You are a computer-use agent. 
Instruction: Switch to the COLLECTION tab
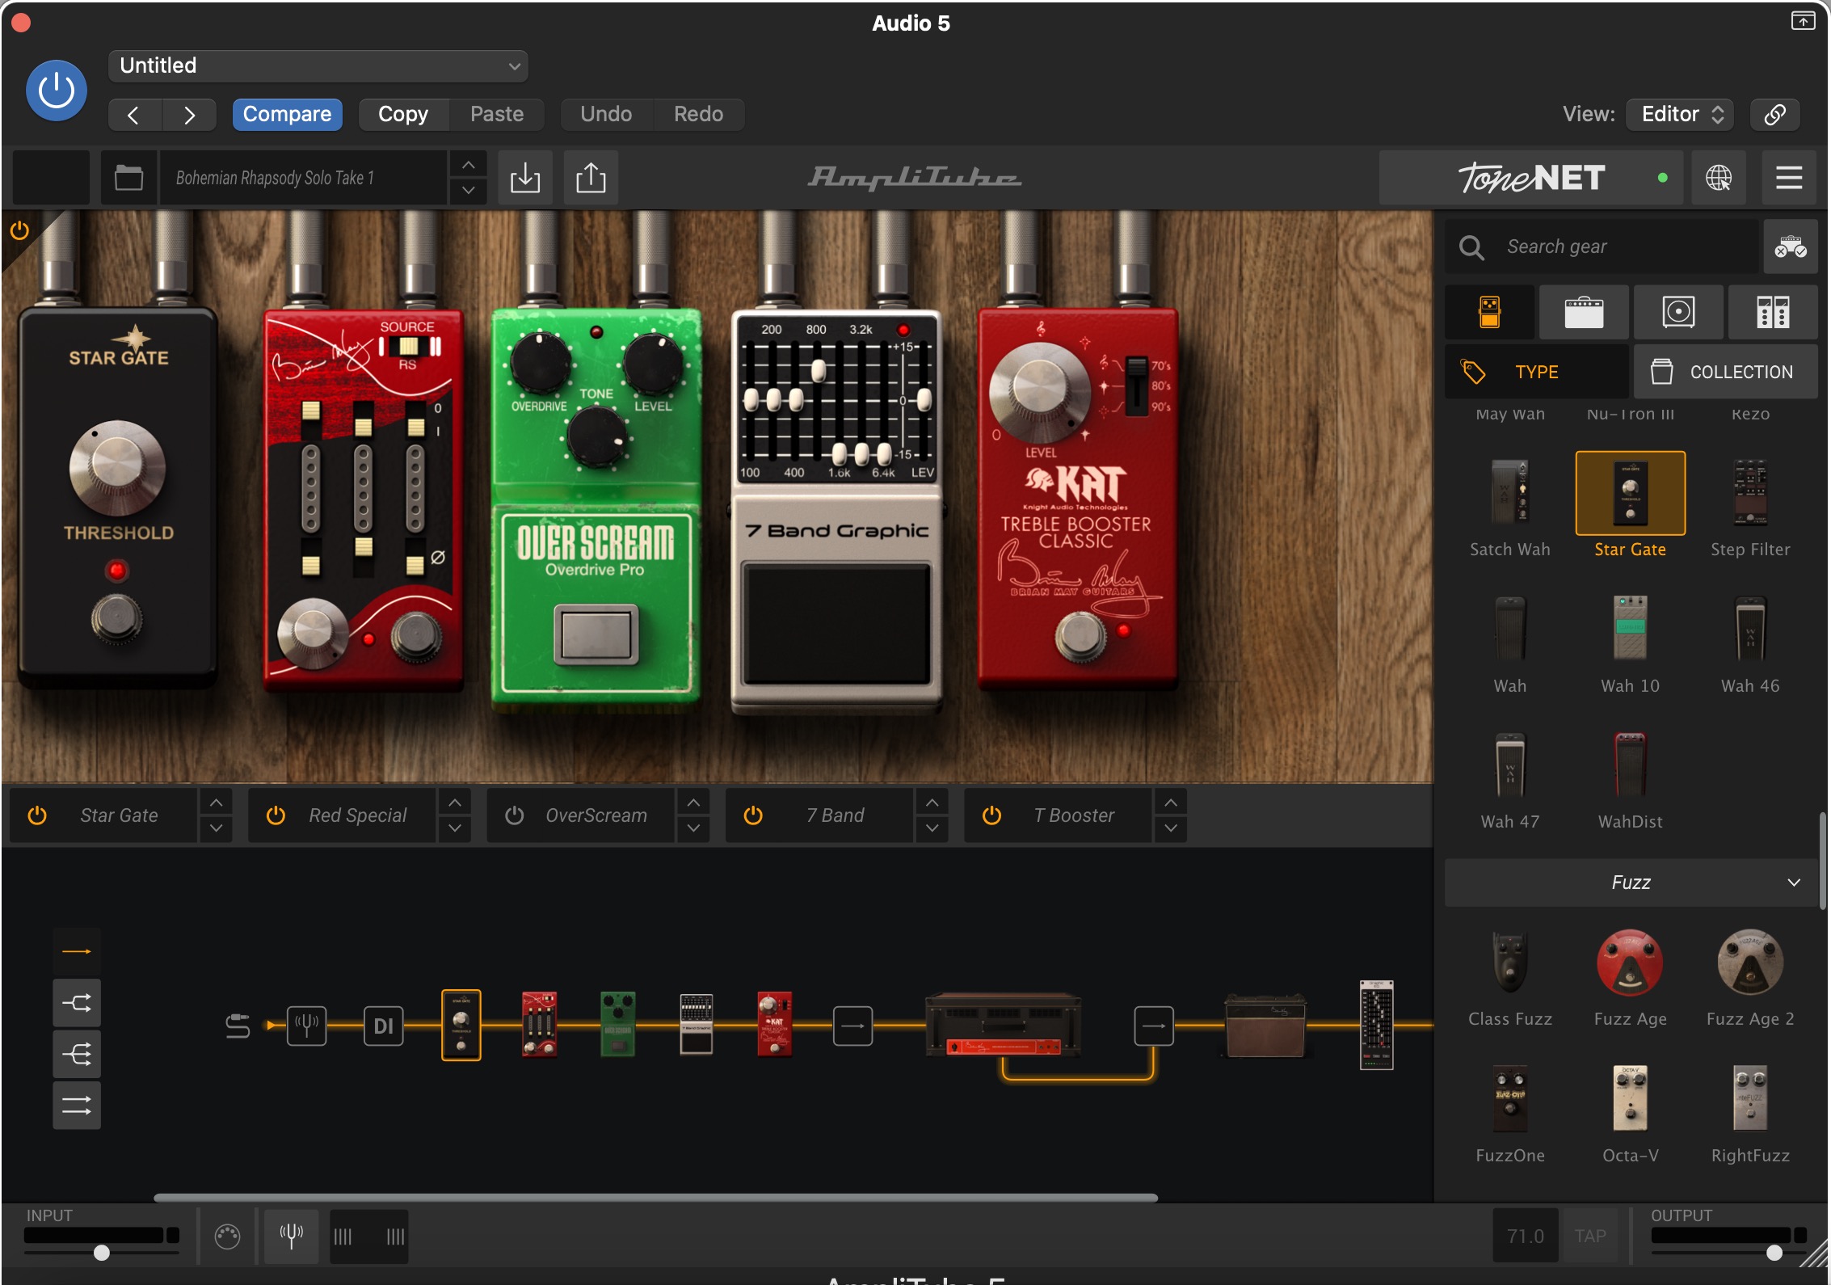pyautogui.click(x=1725, y=372)
